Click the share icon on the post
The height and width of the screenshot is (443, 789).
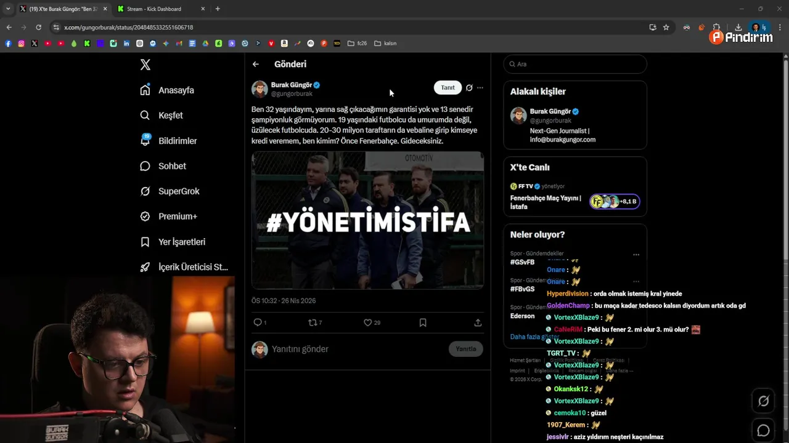click(478, 322)
